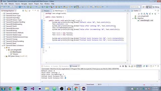The image size is (161, 91).
Task: Click the Open Perspective icon beside Java
Action: pos(144,7)
